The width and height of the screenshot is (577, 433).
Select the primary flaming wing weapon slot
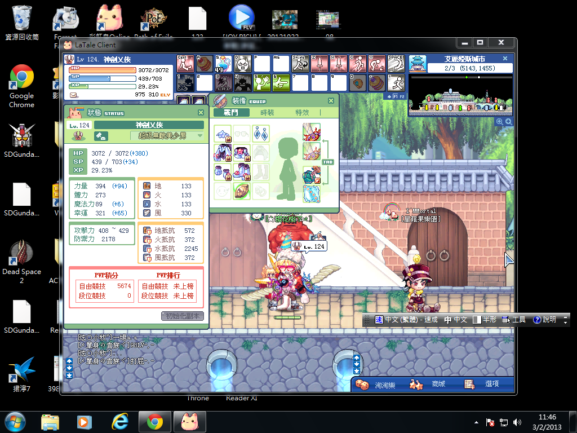click(312, 132)
